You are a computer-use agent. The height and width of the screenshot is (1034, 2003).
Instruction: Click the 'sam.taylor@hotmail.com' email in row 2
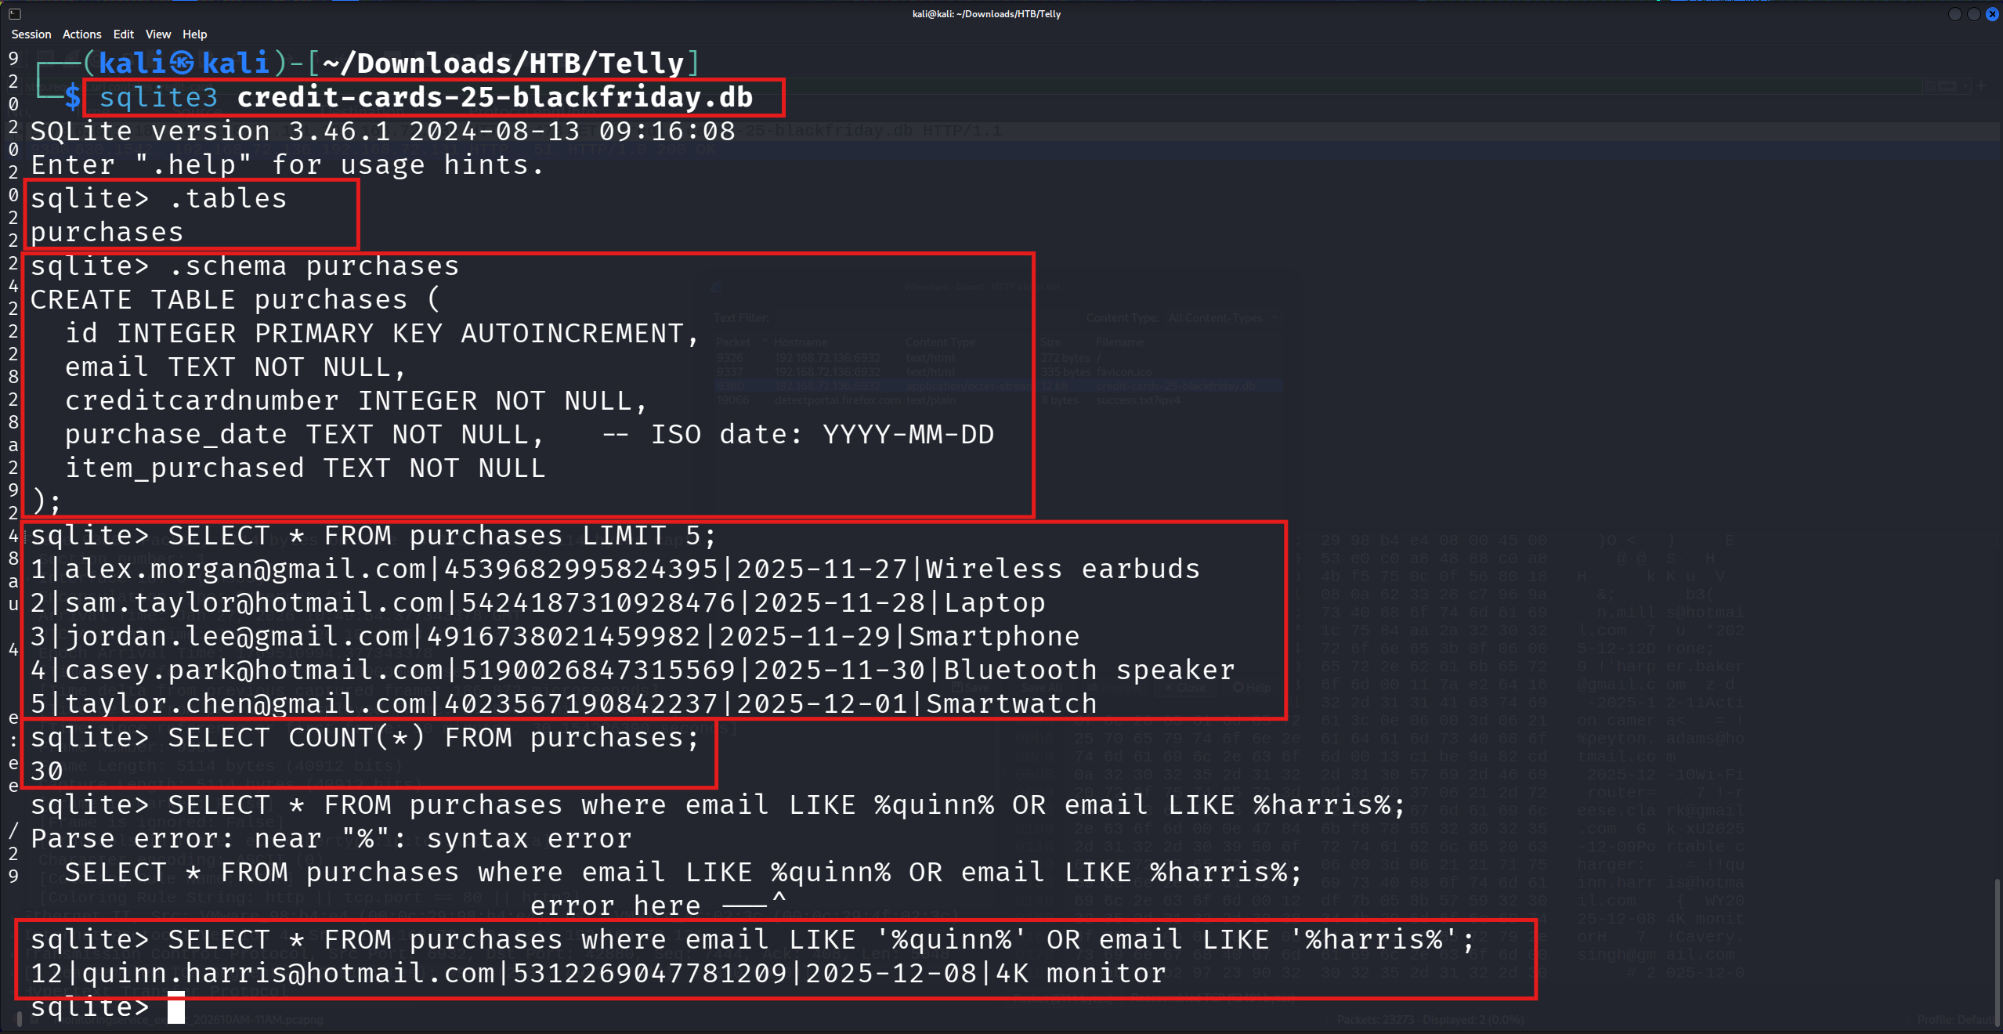point(254,603)
